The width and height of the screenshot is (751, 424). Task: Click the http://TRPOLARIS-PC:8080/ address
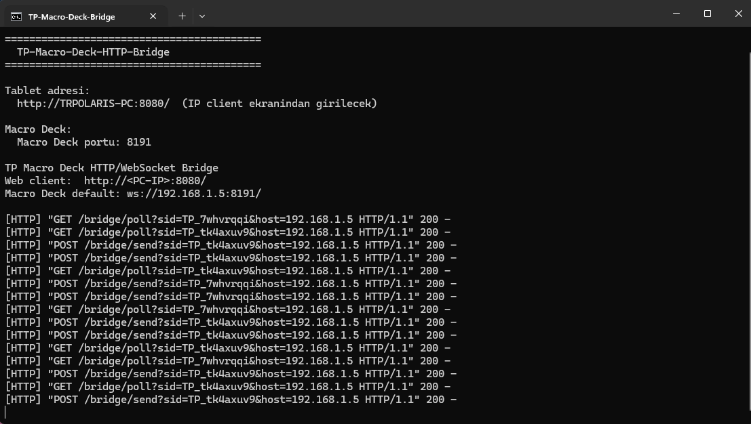pos(93,104)
